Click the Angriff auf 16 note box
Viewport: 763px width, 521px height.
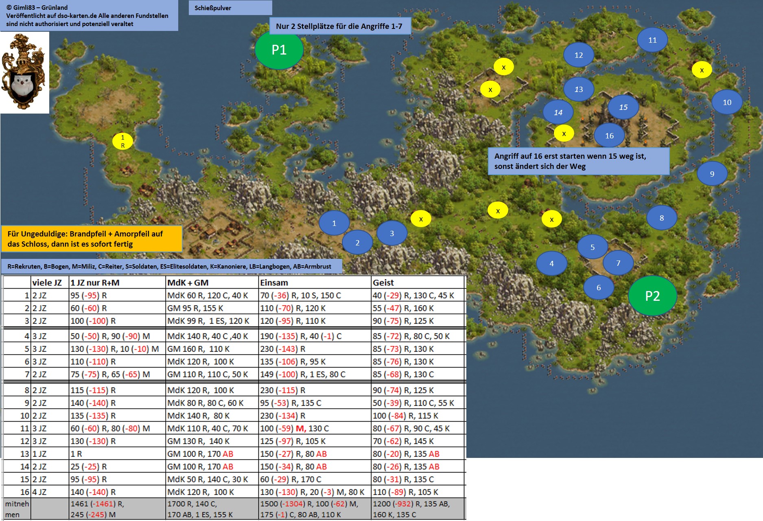pos(578,161)
